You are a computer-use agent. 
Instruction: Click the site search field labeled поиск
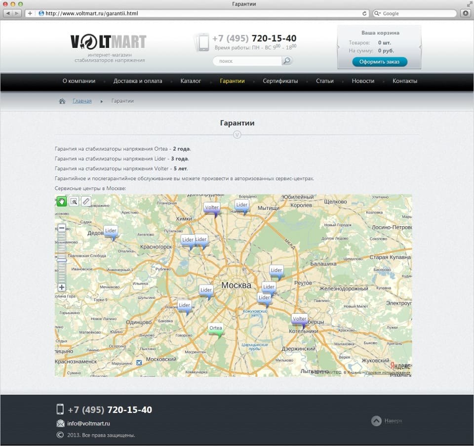click(x=247, y=61)
